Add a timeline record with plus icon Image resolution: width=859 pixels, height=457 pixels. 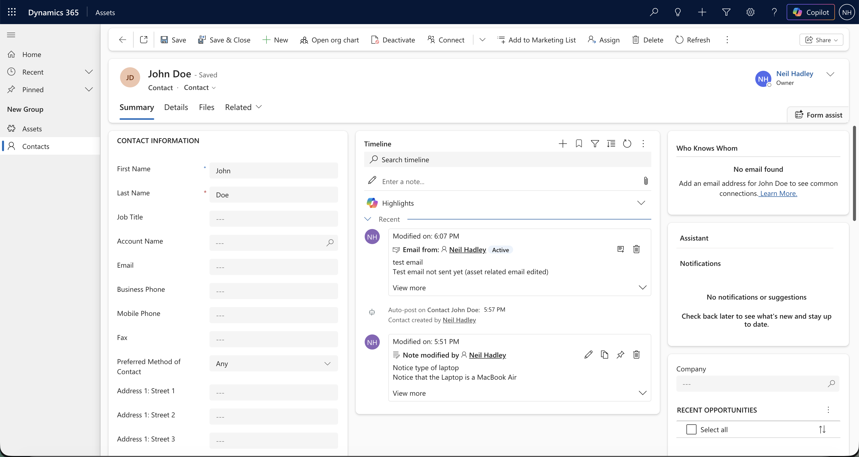coord(563,144)
